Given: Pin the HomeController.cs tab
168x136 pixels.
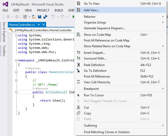Looking at the screenshot, I should [x=39, y=25].
